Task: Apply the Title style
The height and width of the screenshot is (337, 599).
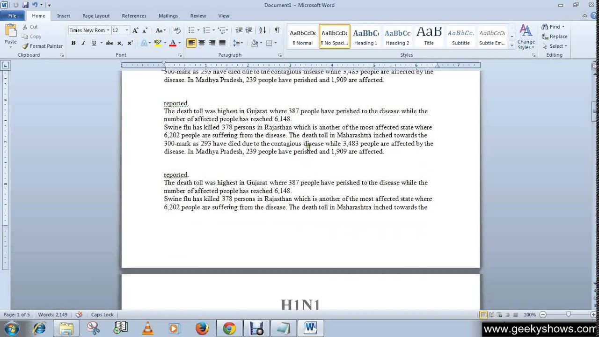Action: click(x=429, y=37)
